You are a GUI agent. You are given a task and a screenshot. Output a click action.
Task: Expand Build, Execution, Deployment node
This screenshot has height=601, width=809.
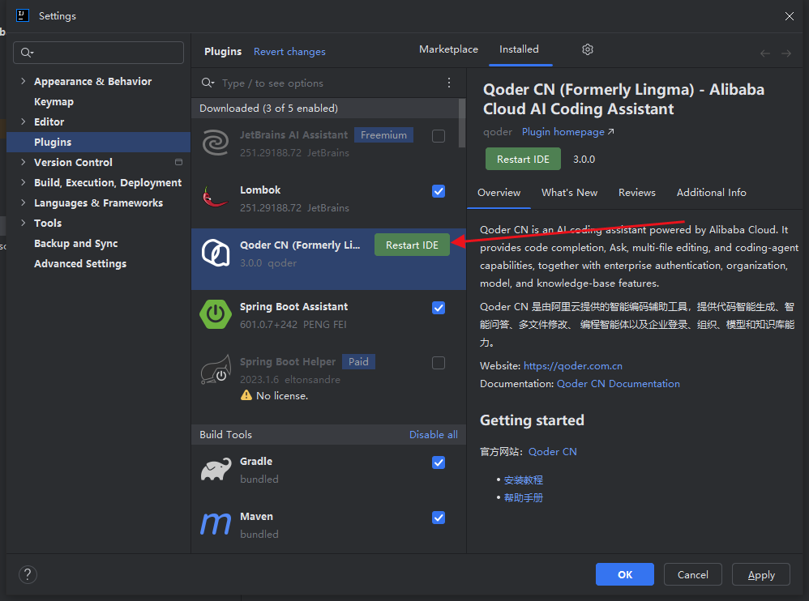[23, 182]
